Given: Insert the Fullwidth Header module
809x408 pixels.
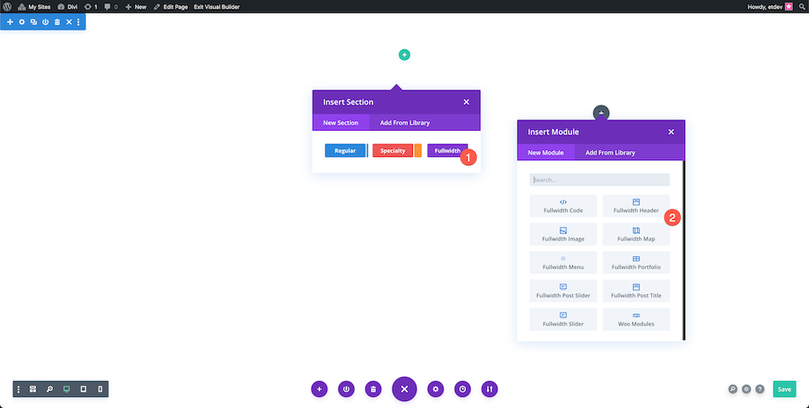Looking at the screenshot, I should tap(636, 206).
